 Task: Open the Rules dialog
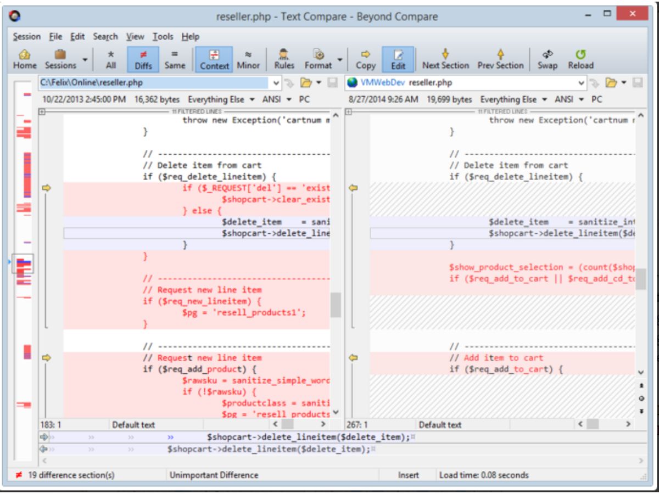point(284,59)
